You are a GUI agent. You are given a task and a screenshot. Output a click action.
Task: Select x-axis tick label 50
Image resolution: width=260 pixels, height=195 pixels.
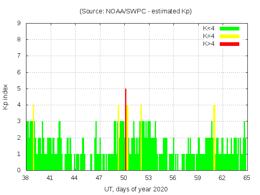pos(123,178)
